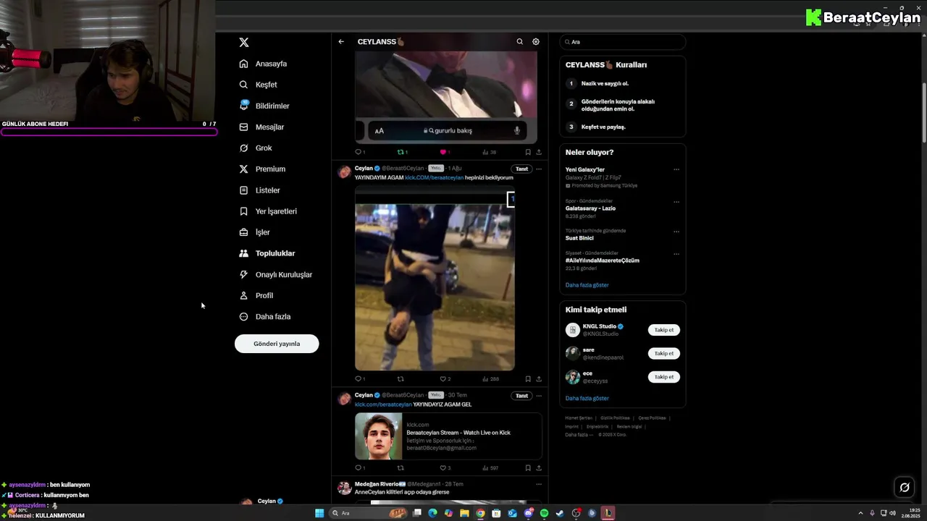Like the 1 Ağu post with 2 likes
Image resolution: width=927 pixels, height=521 pixels.
445,378
